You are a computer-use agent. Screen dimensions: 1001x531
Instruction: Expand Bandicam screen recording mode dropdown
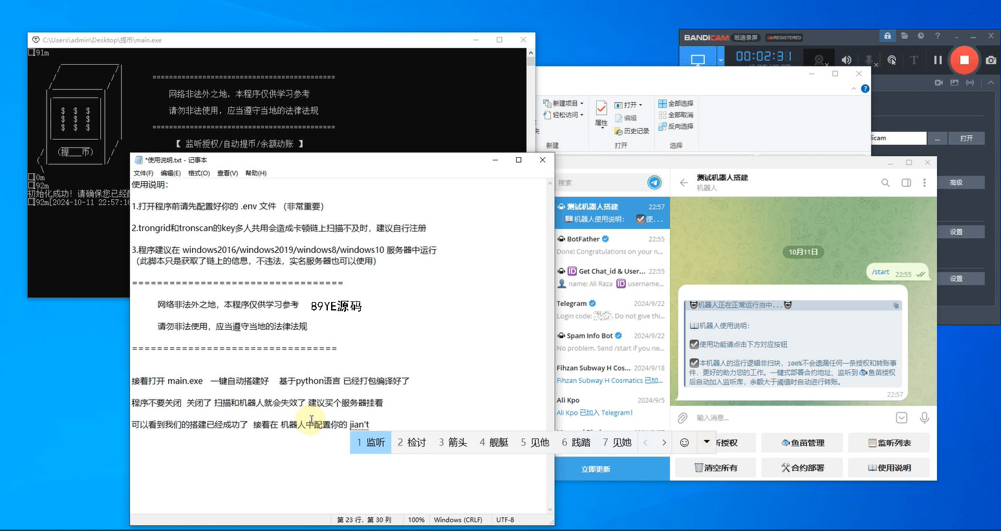[720, 60]
